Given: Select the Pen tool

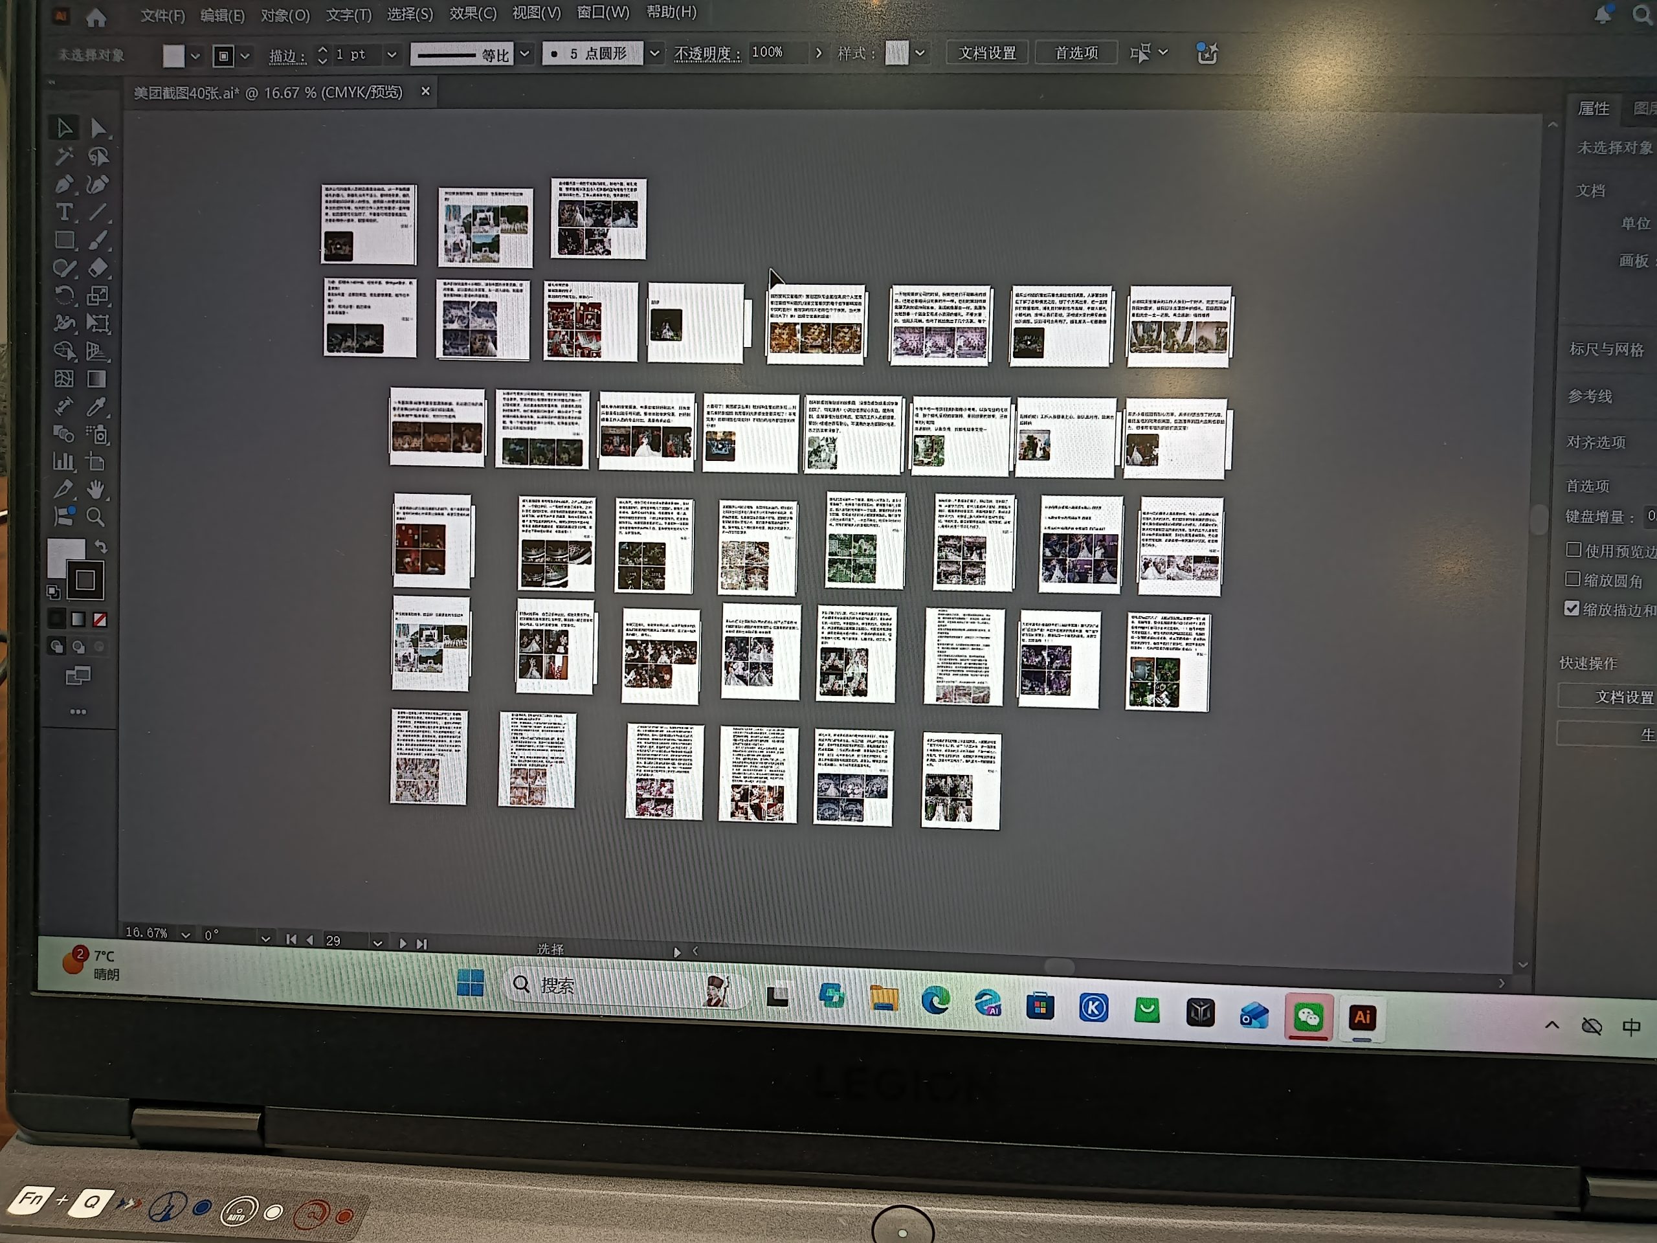Looking at the screenshot, I should tap(65, 185).
